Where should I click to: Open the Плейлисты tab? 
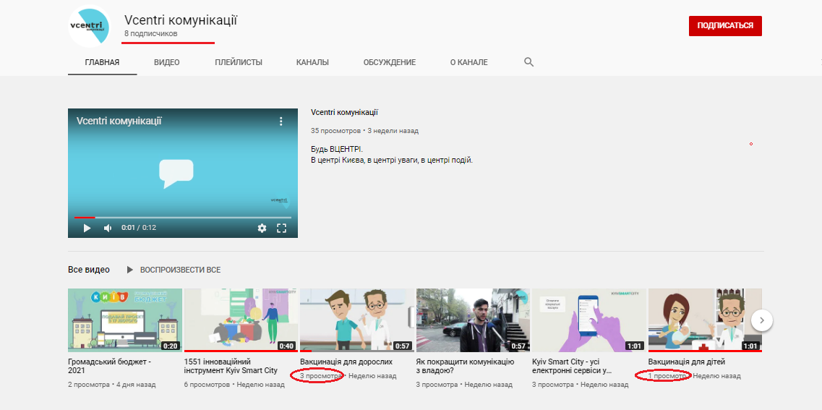click(x=238, y=62)
